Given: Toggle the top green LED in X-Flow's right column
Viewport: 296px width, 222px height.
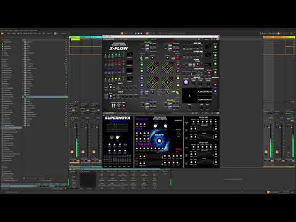Looking at the screenshot, I should pyautogui.click(x=215, y=47).
